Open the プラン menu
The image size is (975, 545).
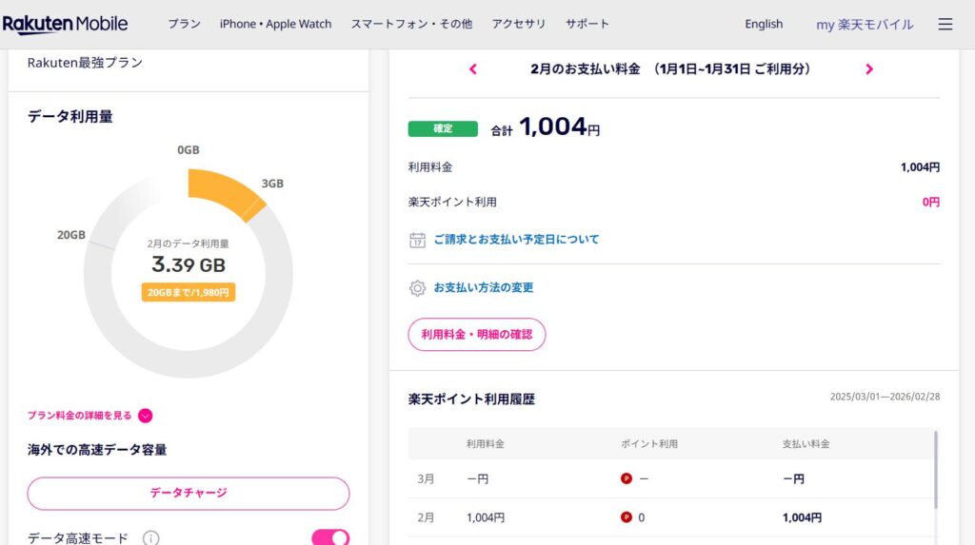[x=184, y=24]
